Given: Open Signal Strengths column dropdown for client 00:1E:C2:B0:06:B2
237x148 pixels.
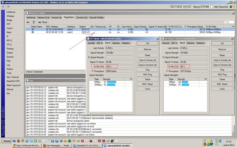Looking at the screenshot, I should click(x=206, y=79).
